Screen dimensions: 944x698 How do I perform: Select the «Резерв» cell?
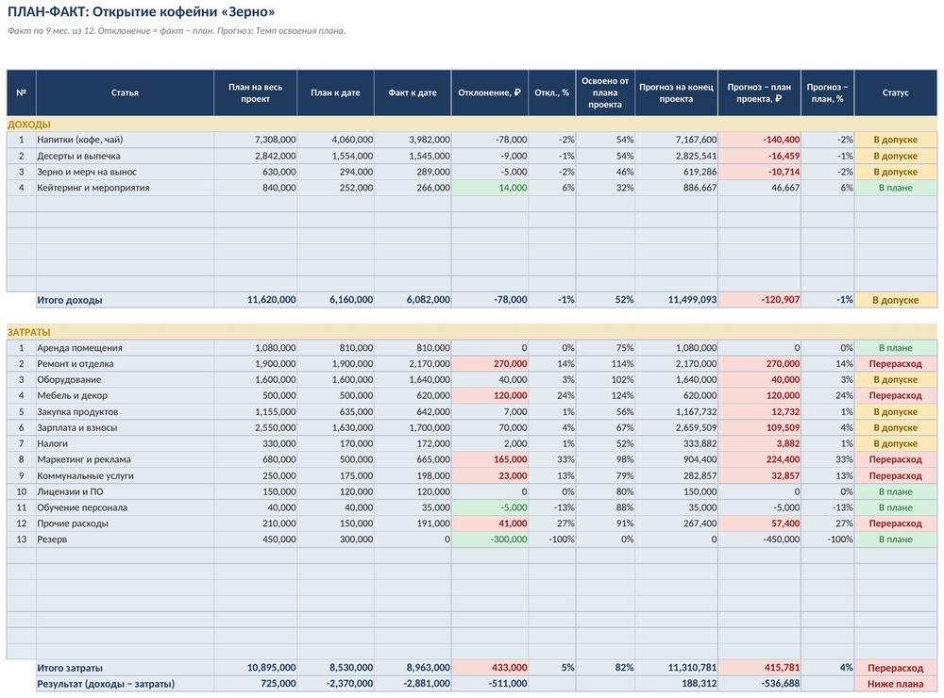pyautogui.click(x=125, y=540)
